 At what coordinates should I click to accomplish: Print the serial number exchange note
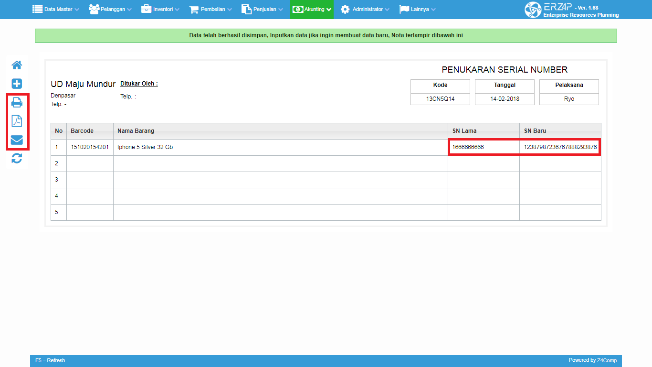pos(17,102)
